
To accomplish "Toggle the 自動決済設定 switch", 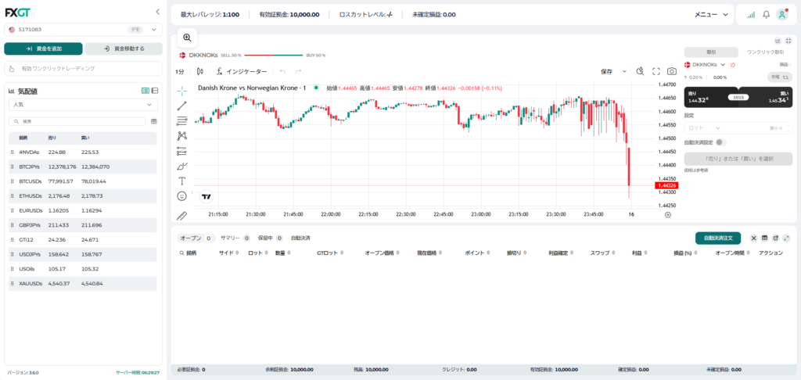I will pos(720,142).
